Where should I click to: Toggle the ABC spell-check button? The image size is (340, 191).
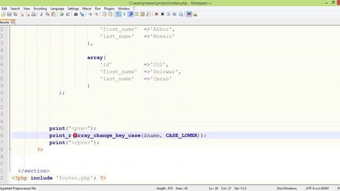point(189,14)
